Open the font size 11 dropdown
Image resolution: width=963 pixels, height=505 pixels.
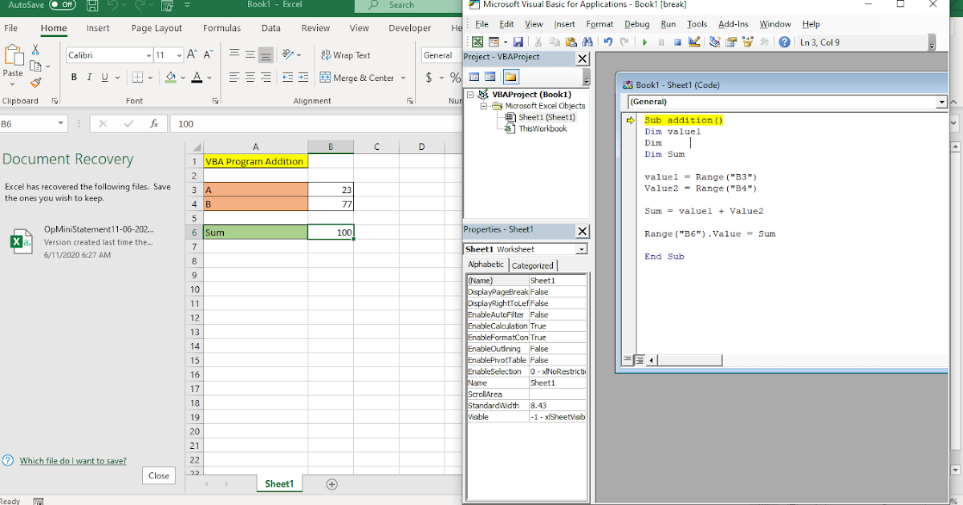pyautogui.click(x=178, y=56)
